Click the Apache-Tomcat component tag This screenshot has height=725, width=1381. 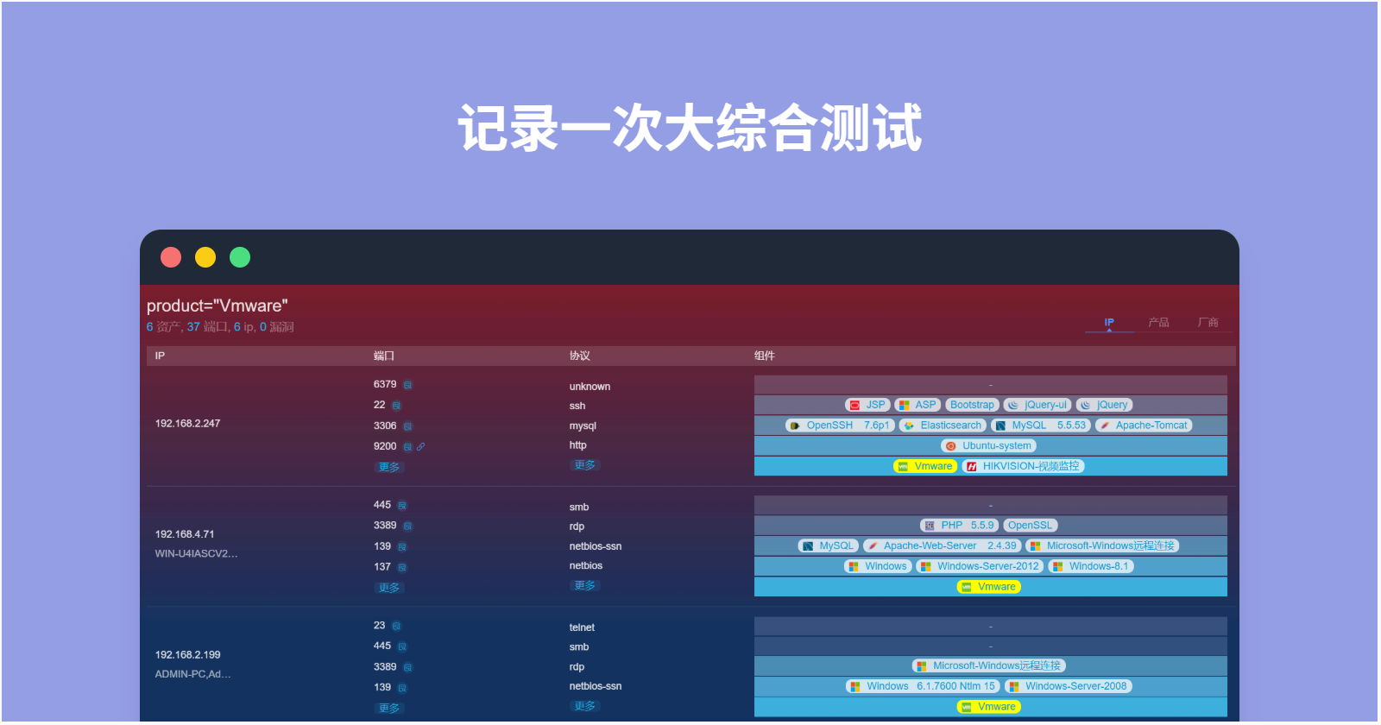tap(1144, 426)
